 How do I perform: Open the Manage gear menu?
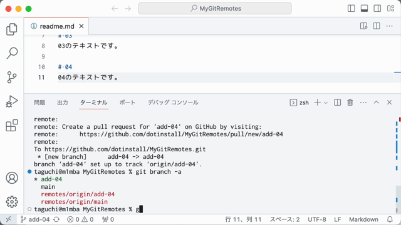tap(12, 202)
